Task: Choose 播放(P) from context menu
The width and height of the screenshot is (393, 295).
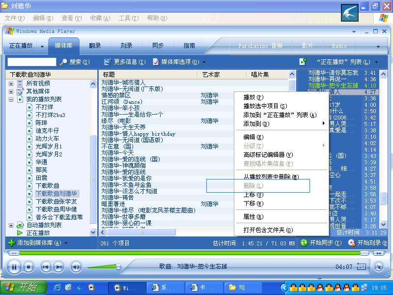Action: [281, 97]
